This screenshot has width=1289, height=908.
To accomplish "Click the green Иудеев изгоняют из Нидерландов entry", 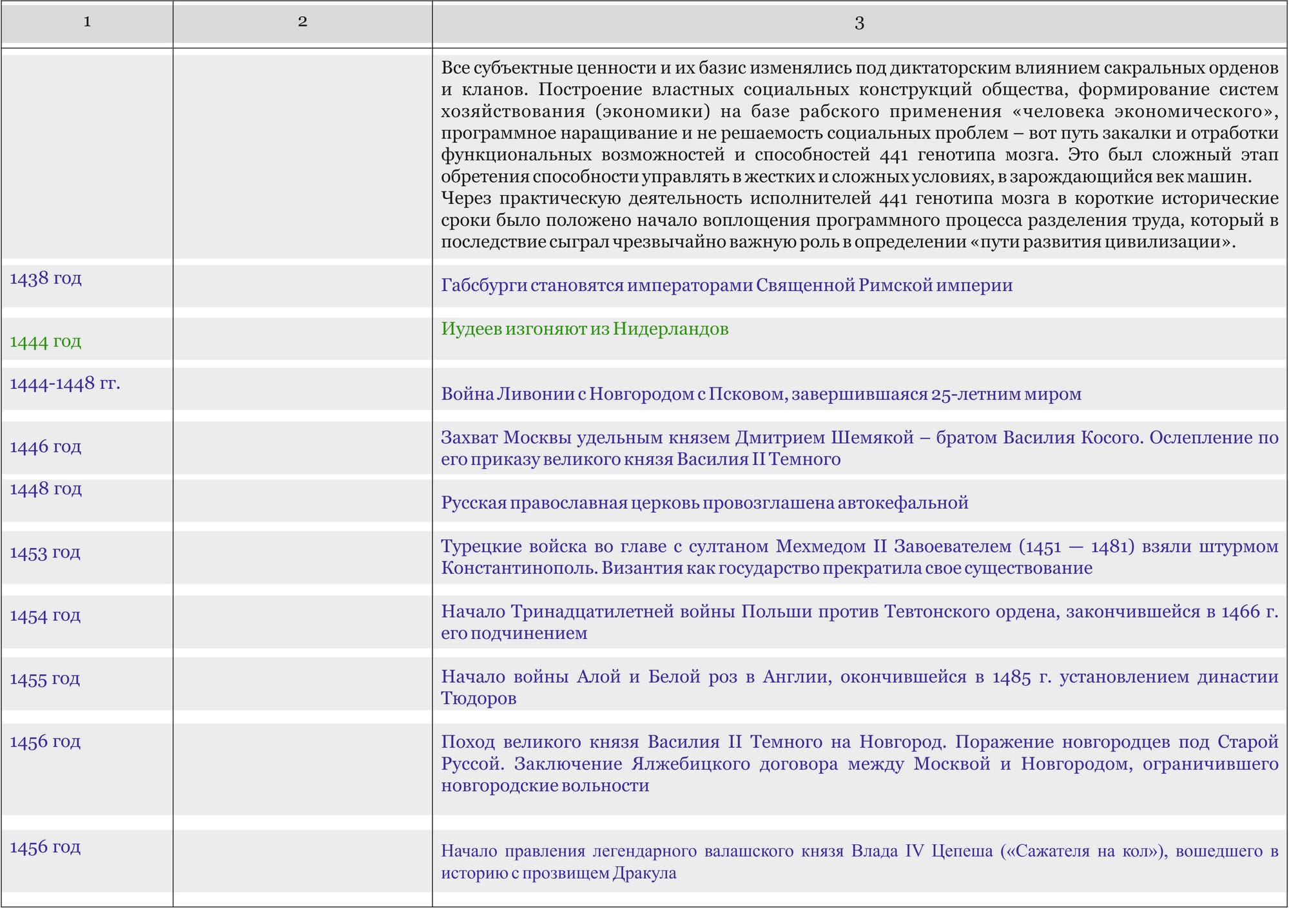I will point(585,329).
